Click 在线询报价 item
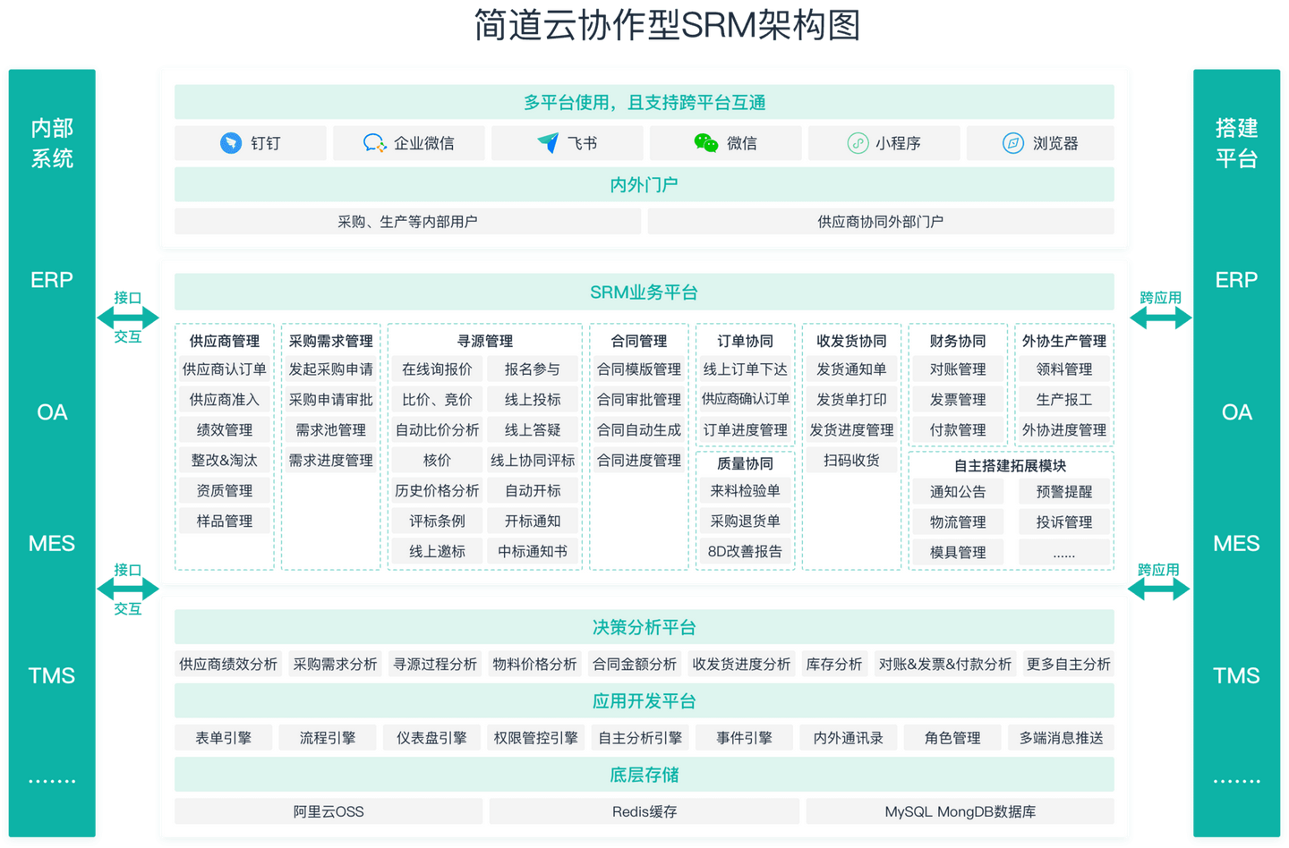 (x=437, y=369)
